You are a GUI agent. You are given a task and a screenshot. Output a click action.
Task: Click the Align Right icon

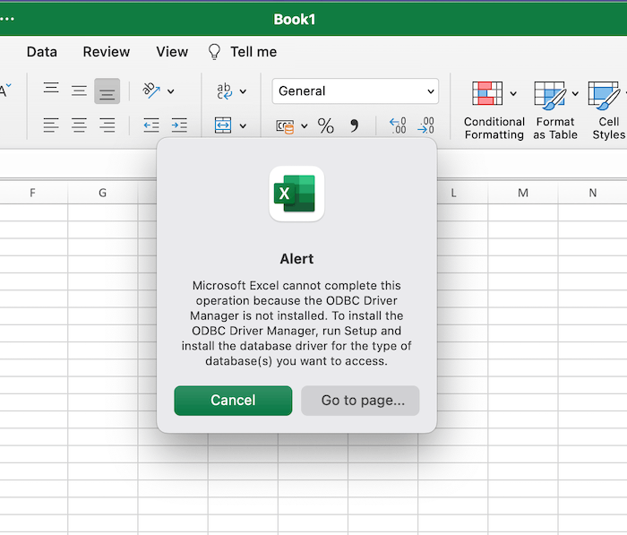[107, 125]
